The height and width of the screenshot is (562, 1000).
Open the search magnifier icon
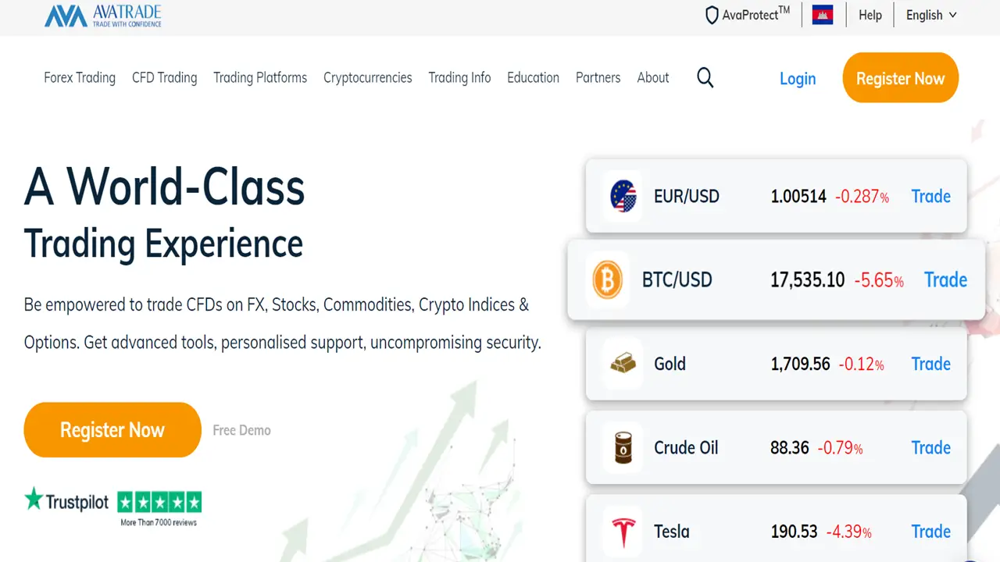click(x=705, y=77)
